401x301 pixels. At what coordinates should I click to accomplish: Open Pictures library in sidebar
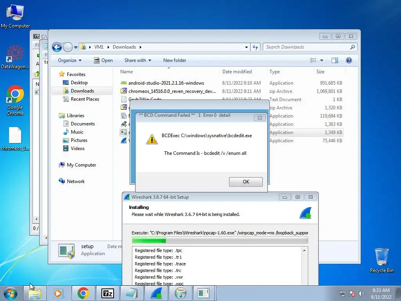pos(79,140)
